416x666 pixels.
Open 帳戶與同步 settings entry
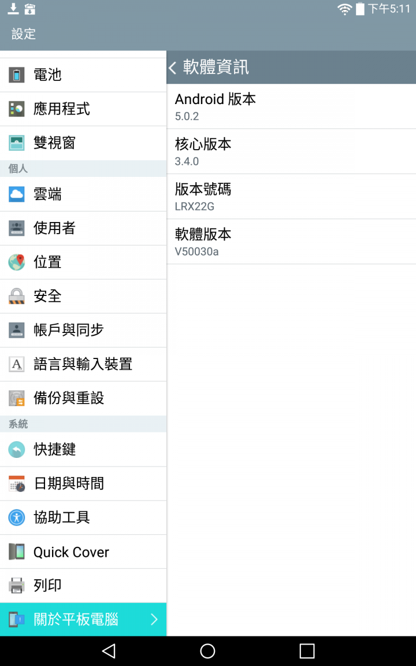(x=83, y=330)
